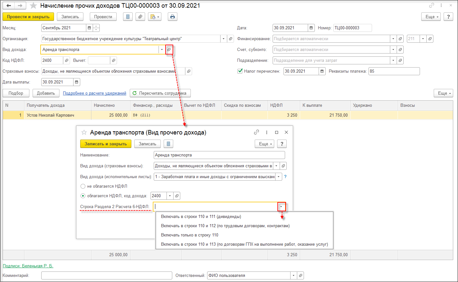Screen dimensions: 458x282
Task: Expand Вид дохода (страховые взносы) dropdown
Action: tap(276, 166)
